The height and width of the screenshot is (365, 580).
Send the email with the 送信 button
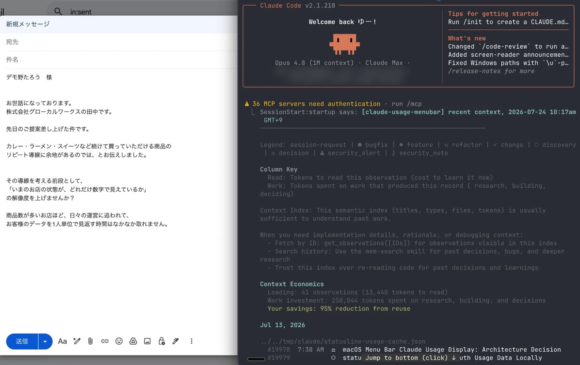[x=22, y=341]
